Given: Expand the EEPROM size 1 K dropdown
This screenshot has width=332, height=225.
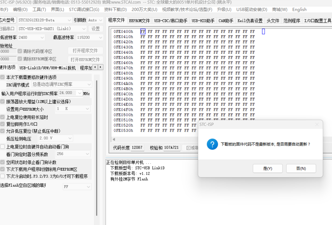Looking at the screenshot, I should tap(87, 109).
